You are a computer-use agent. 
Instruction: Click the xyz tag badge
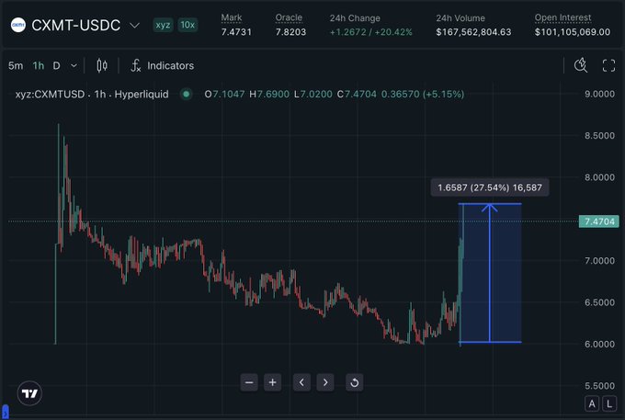[x=163, y=25]
